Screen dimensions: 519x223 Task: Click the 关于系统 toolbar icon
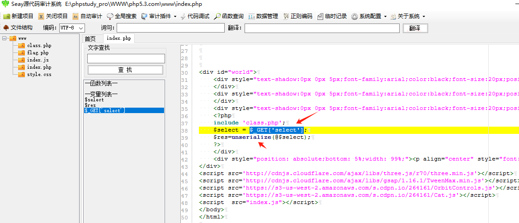pos(393,16)
